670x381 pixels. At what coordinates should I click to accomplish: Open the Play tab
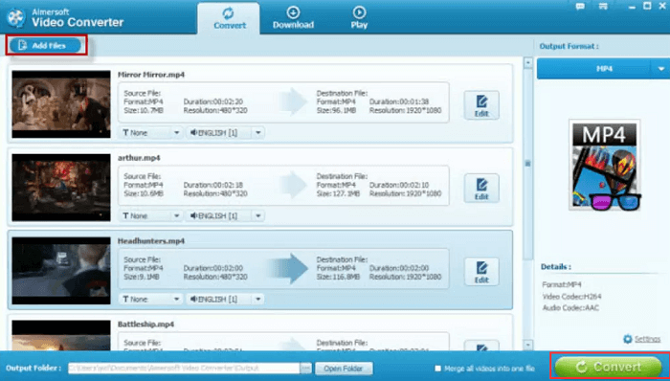click(x=359, y=18)
